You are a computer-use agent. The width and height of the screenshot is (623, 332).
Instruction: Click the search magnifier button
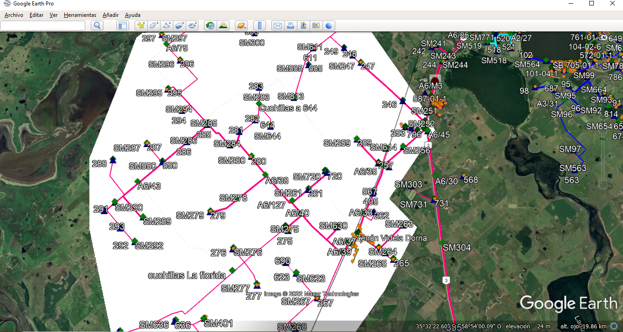pos(97,26)
